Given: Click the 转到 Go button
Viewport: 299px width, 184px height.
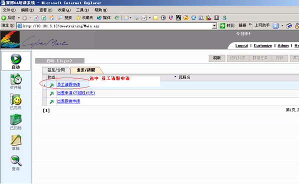Looking at the screenshot, I should coord(227,25).
